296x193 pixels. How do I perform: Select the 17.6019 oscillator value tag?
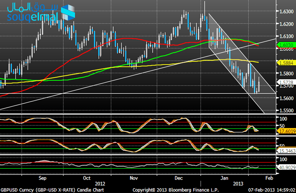tap(286, 131)
